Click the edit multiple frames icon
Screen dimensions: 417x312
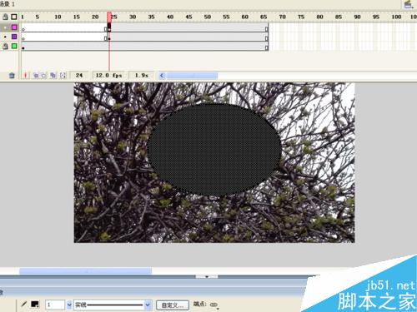[x=53, y=75]
